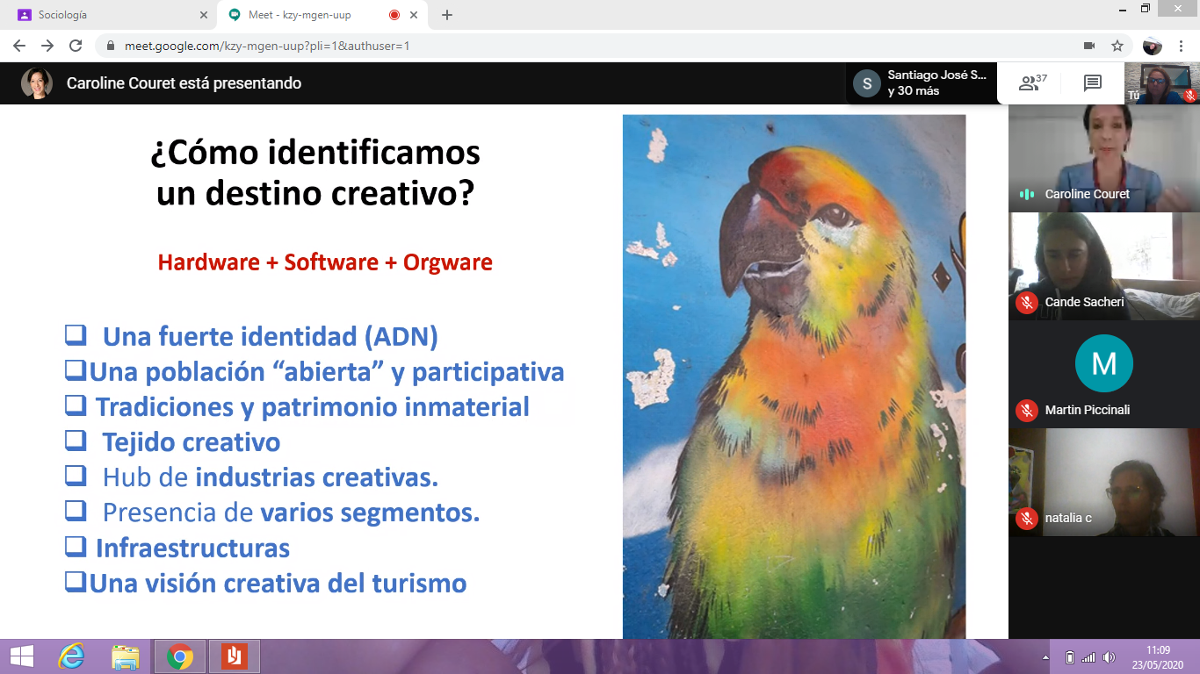Open a new browser tab

coord(447,15)
